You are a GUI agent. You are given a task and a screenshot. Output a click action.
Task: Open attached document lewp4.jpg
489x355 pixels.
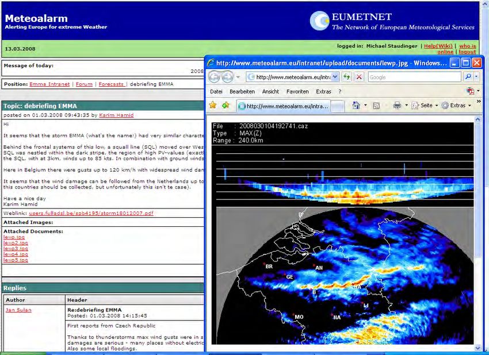(16, 254)
